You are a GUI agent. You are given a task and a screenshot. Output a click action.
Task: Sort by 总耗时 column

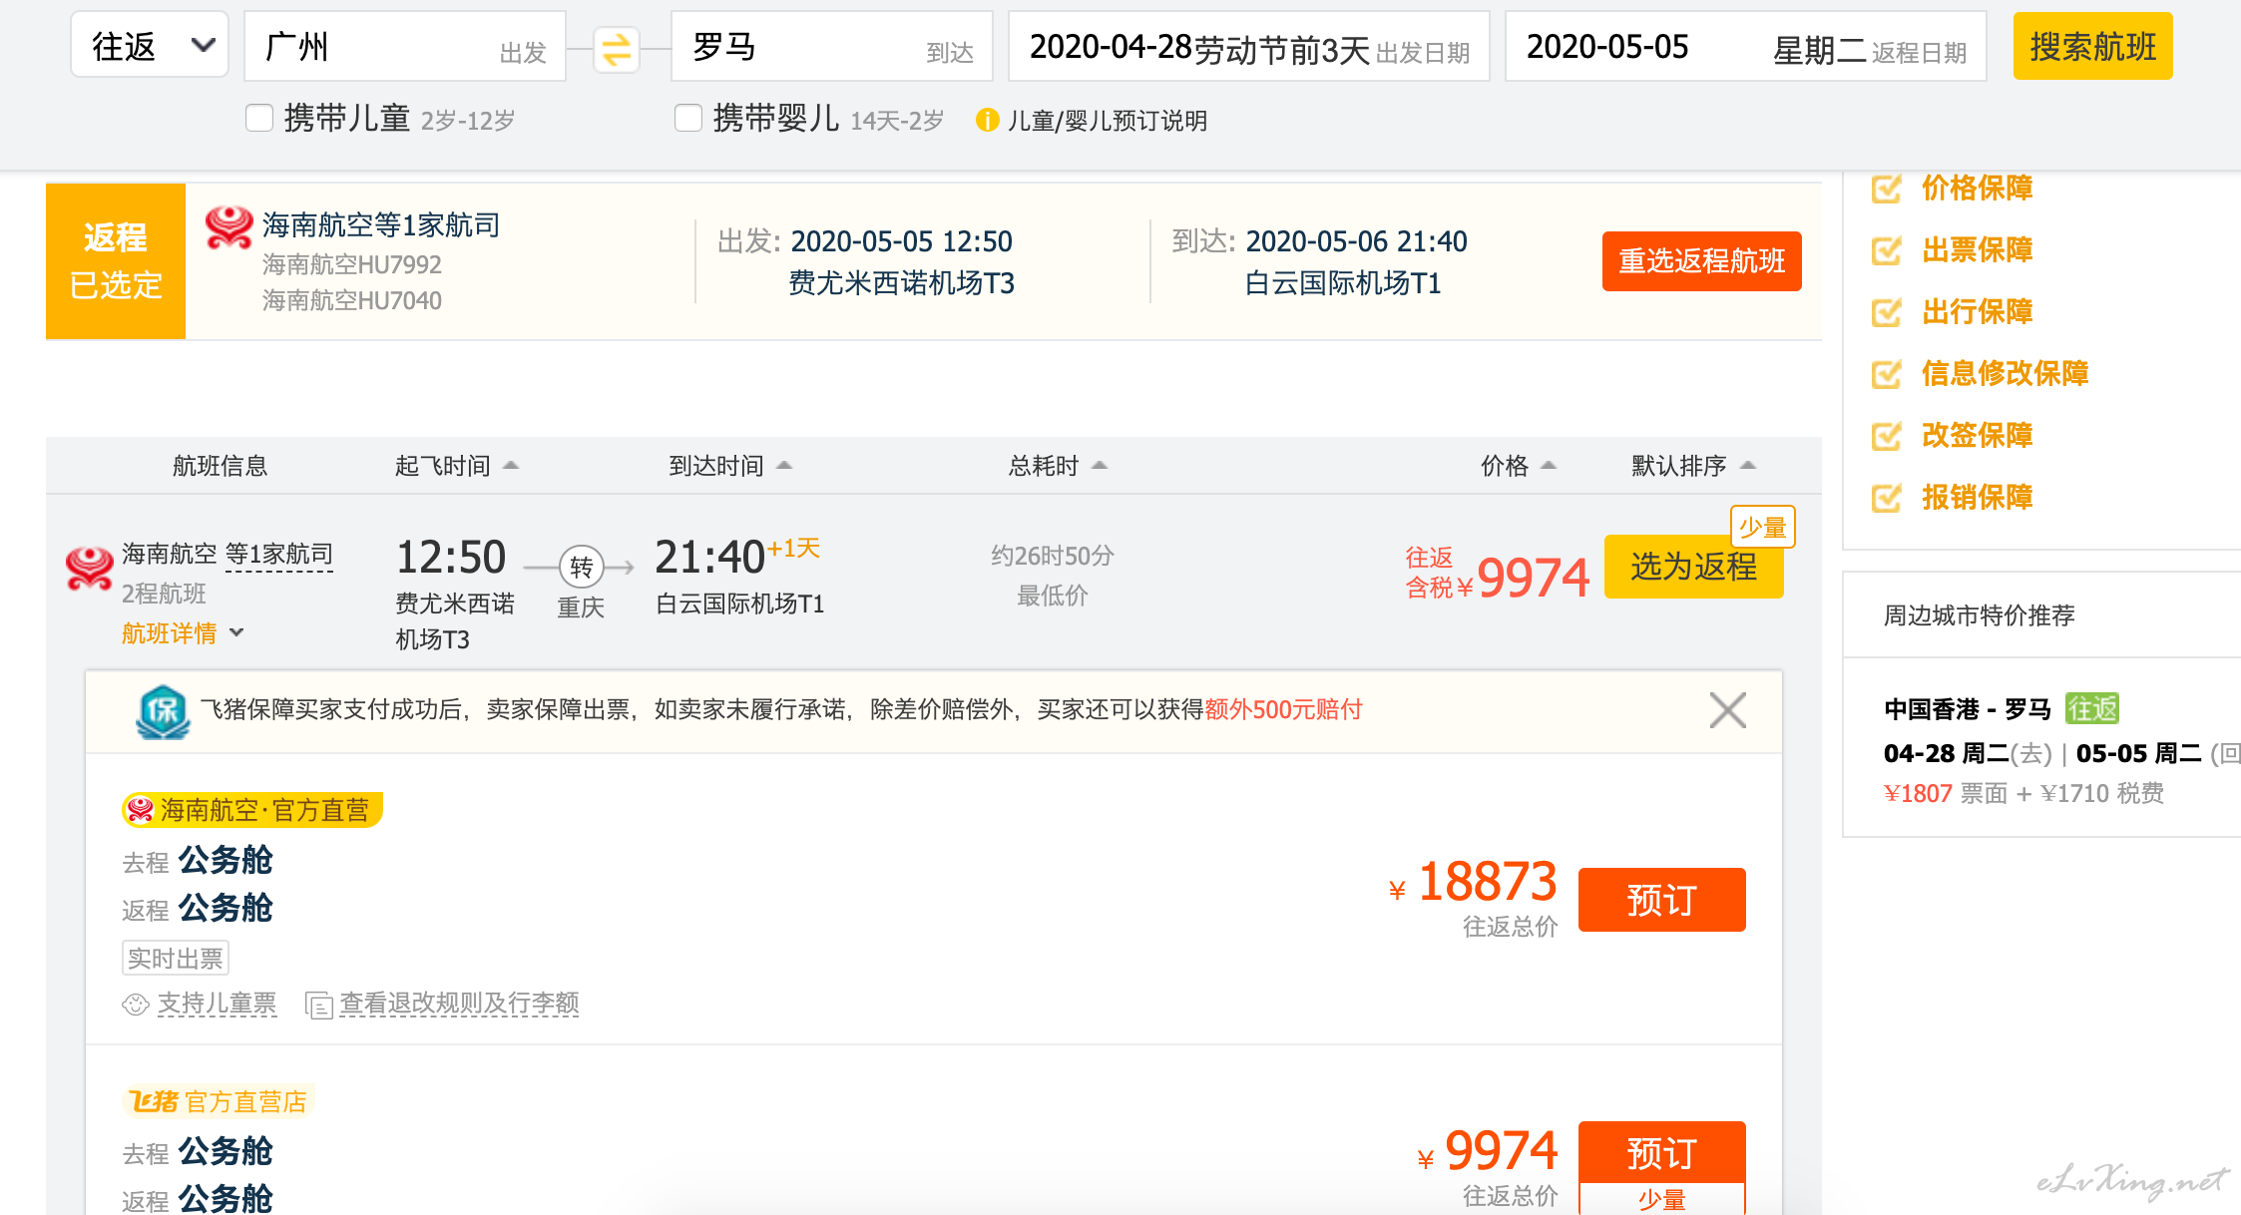click(x=1058, y=466)
